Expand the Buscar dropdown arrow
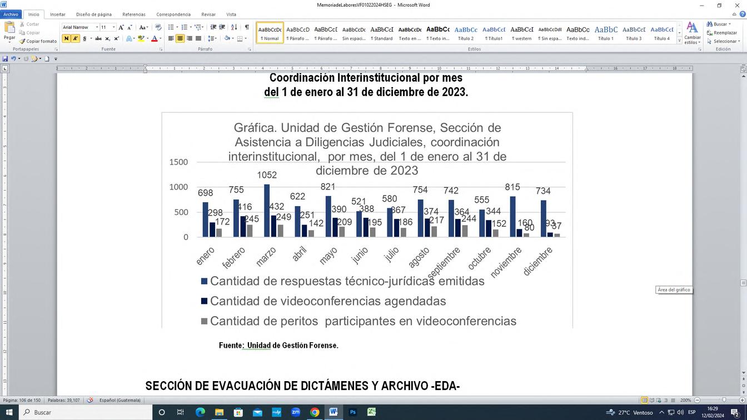 (x=730, y=24)
